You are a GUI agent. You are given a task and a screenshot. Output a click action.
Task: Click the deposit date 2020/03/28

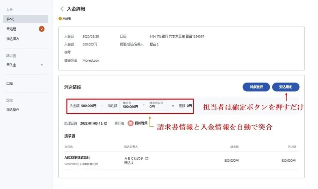tap(90, 36)
